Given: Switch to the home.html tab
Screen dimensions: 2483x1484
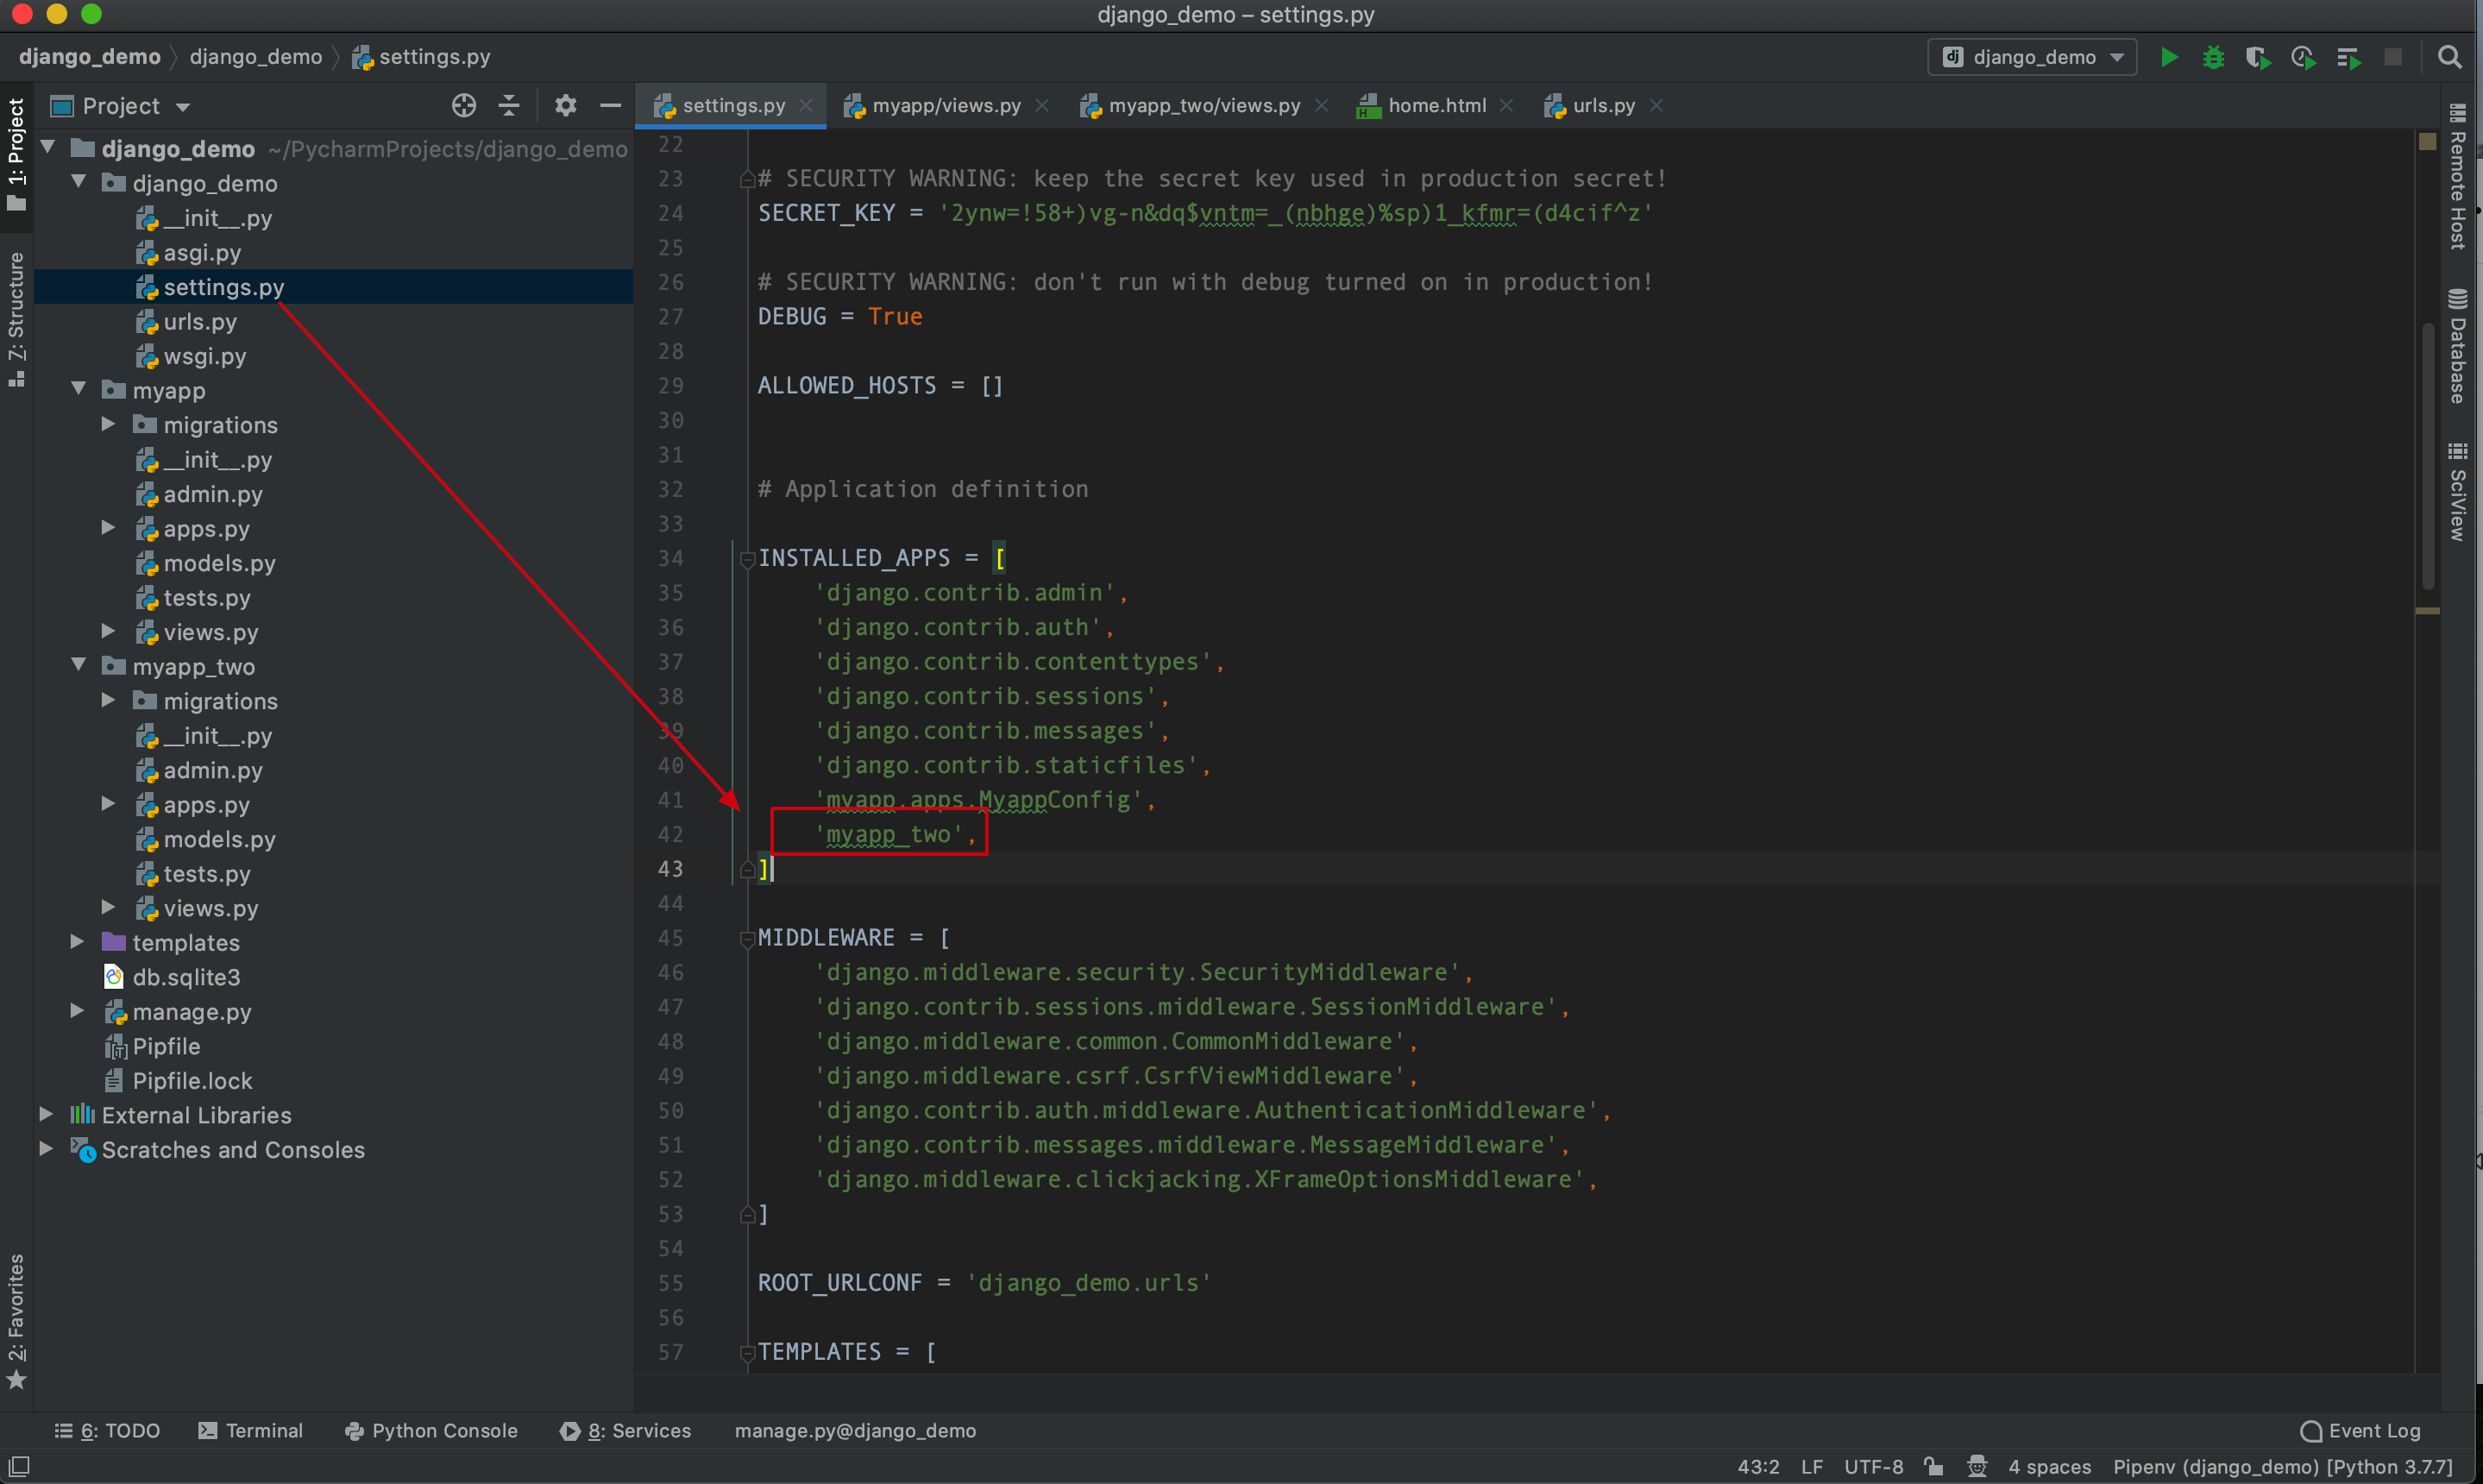Looking at the screenshot, I should (1435, 105).
